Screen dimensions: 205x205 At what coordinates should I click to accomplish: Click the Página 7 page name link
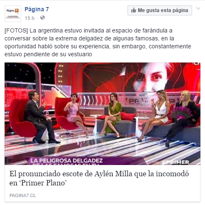point(37,9)
